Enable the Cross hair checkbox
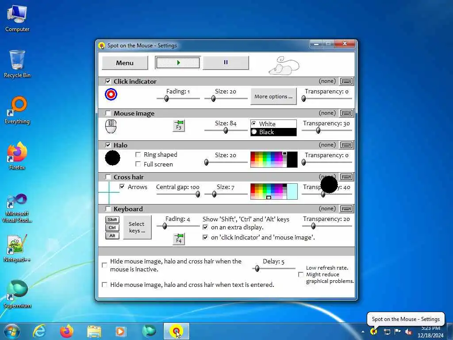The image size is (453, 340). (108, 177)
